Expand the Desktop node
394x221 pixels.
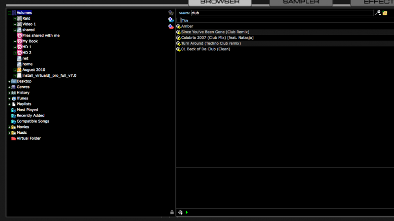tap(9, 81)
